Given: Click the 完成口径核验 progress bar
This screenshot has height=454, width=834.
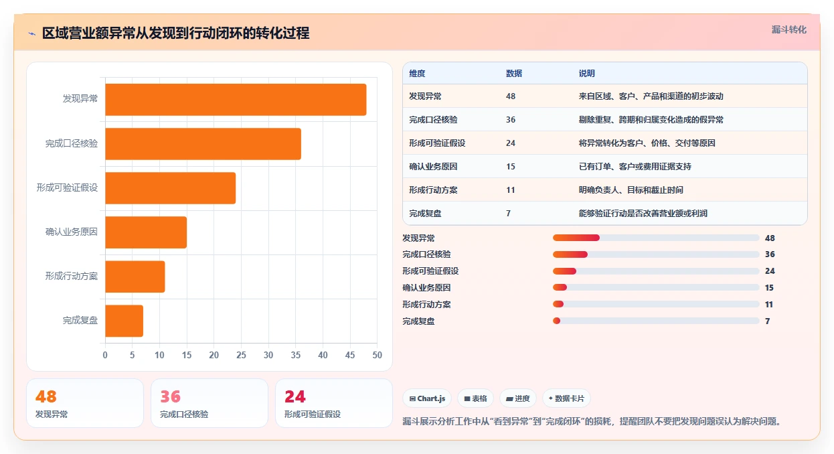Looking at the screenshot, I should (x=656, y=254).
